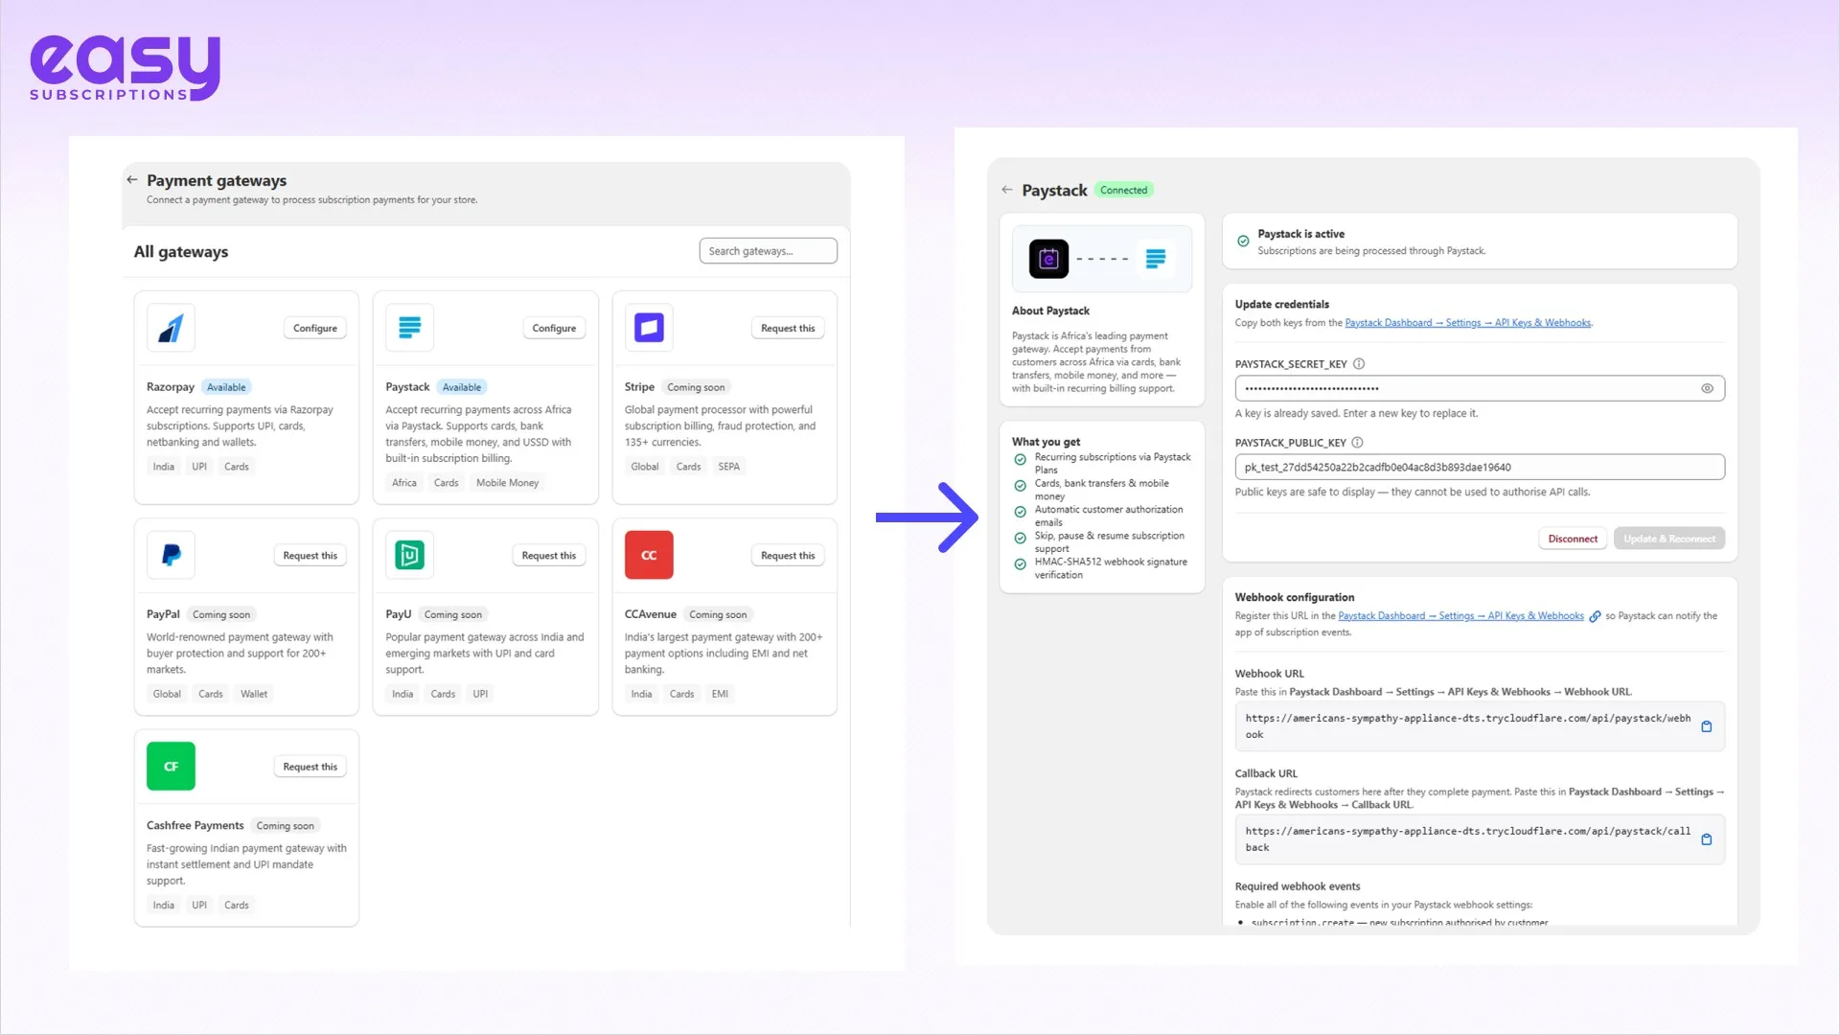1840x1035 pixels.
Task: Request the PayPal gateway
Action: click(x=310, y=556)
